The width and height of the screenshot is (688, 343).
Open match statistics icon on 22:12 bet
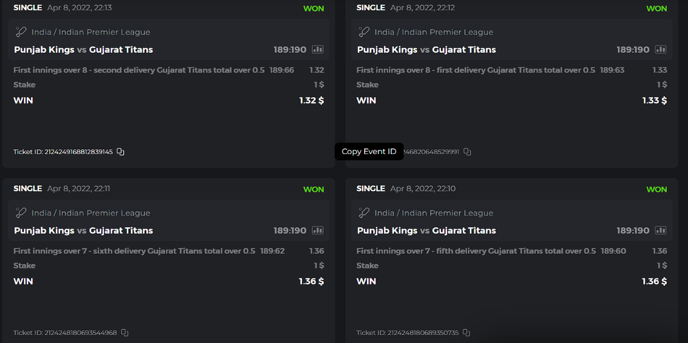[660, 50]
